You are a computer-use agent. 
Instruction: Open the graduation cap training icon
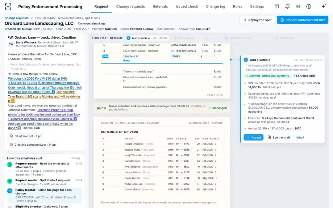click(298, 6)
